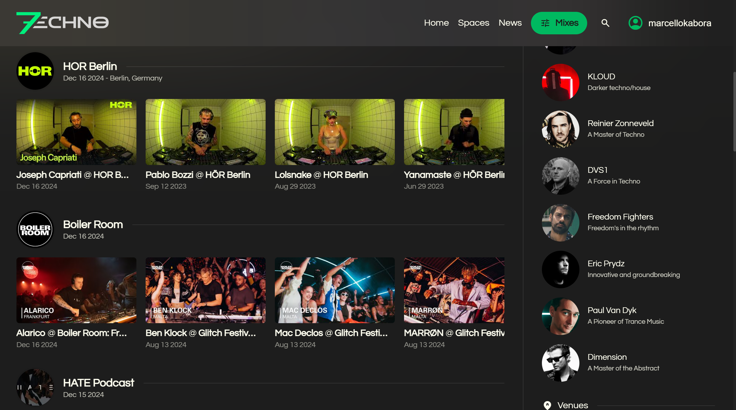
Task: Open the HATE Podcast channel logo
Action: pos(35,387)
